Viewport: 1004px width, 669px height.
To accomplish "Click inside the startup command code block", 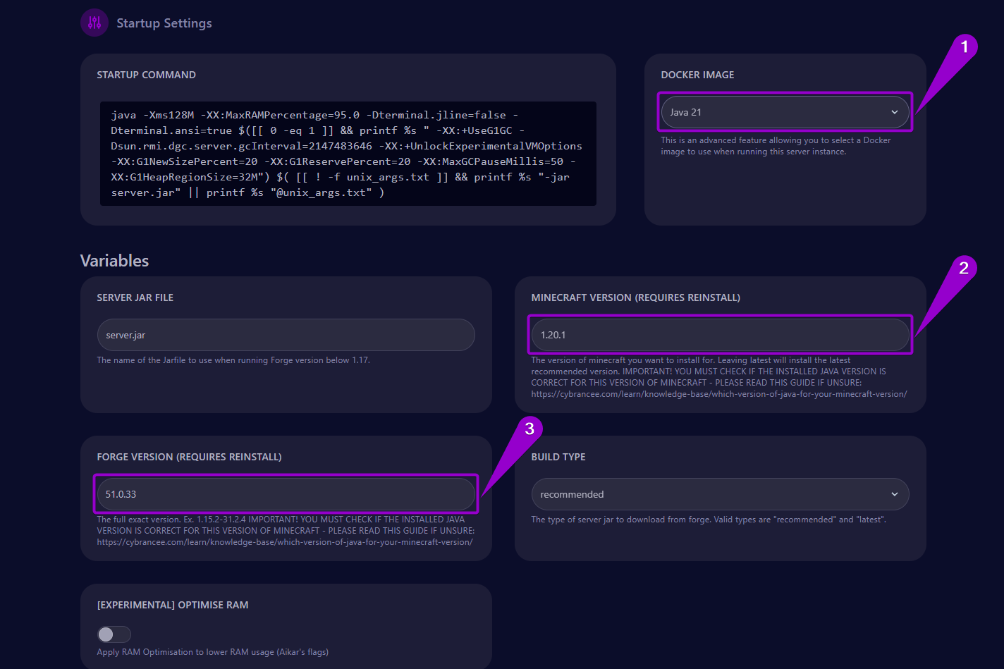I will point(348,153).
